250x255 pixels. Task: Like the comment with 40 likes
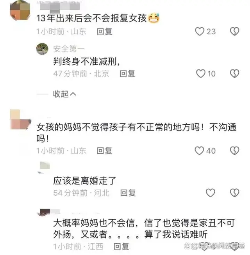(x=200, y=151)
